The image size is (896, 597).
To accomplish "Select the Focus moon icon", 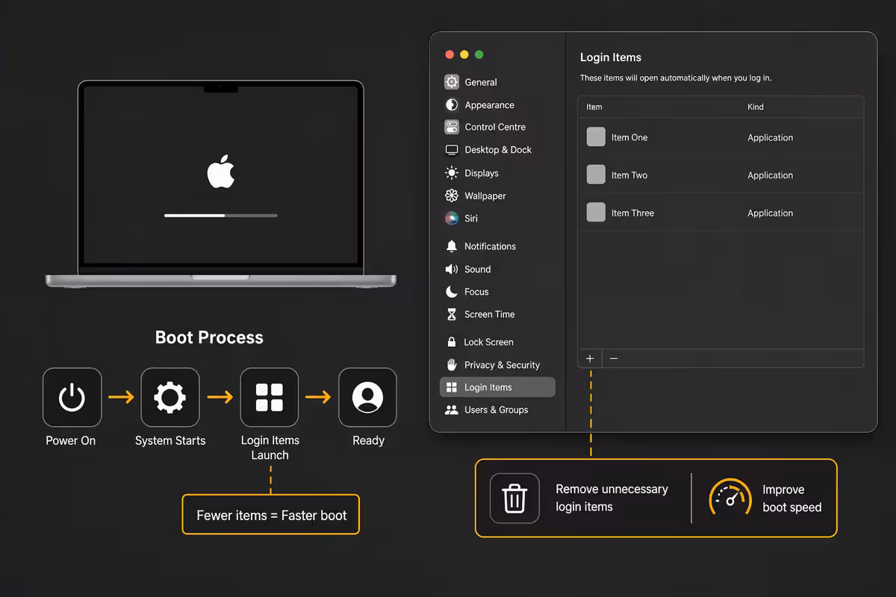I will [x=451, y=292].
